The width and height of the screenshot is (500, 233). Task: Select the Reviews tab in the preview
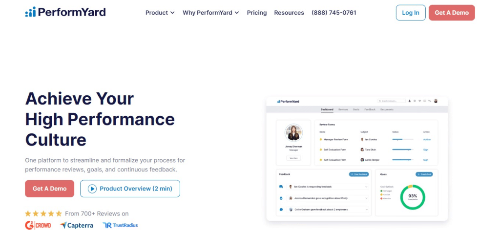coord(343,109)
